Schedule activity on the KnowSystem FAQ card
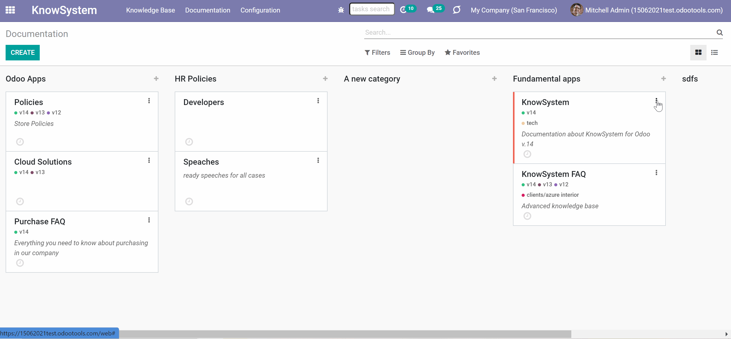Viewport: 731px width, 339px height. click(527, 216)
